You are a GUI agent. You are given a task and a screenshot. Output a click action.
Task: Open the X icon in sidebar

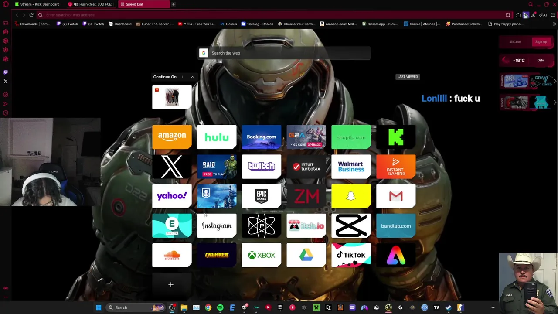[x=6, y=82]
